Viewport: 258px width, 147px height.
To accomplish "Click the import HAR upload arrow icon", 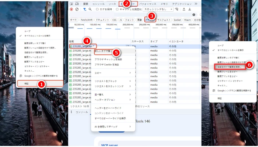I will pyautogui.click(x=184, y=9).
